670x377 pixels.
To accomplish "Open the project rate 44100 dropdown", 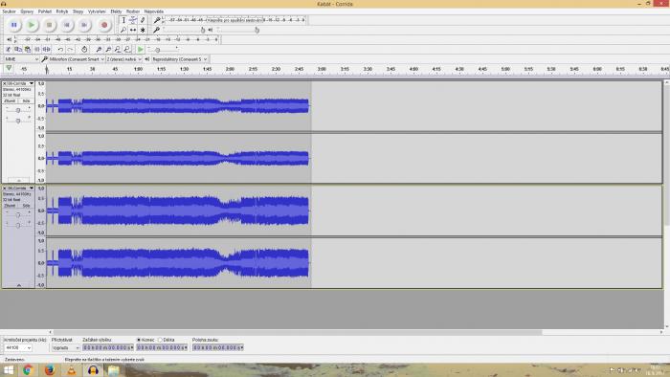I will click(x=18, y=348).
